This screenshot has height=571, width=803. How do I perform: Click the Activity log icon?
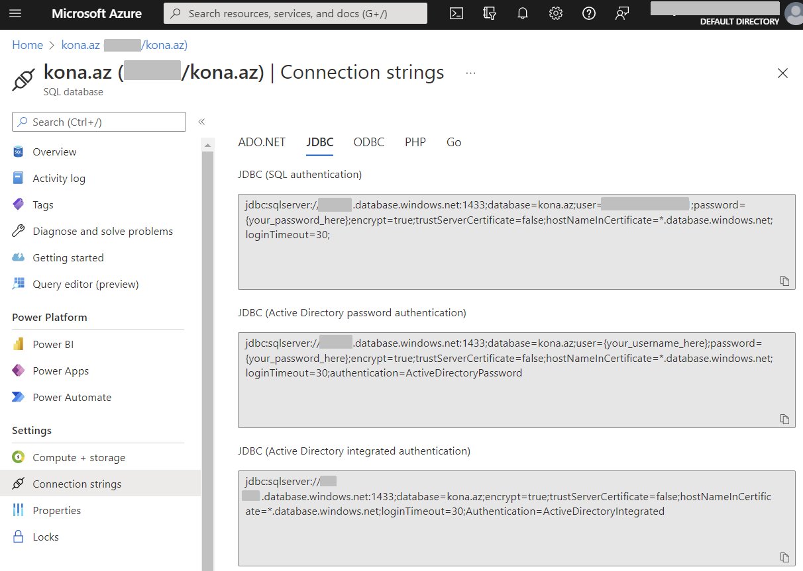point(19,178)
